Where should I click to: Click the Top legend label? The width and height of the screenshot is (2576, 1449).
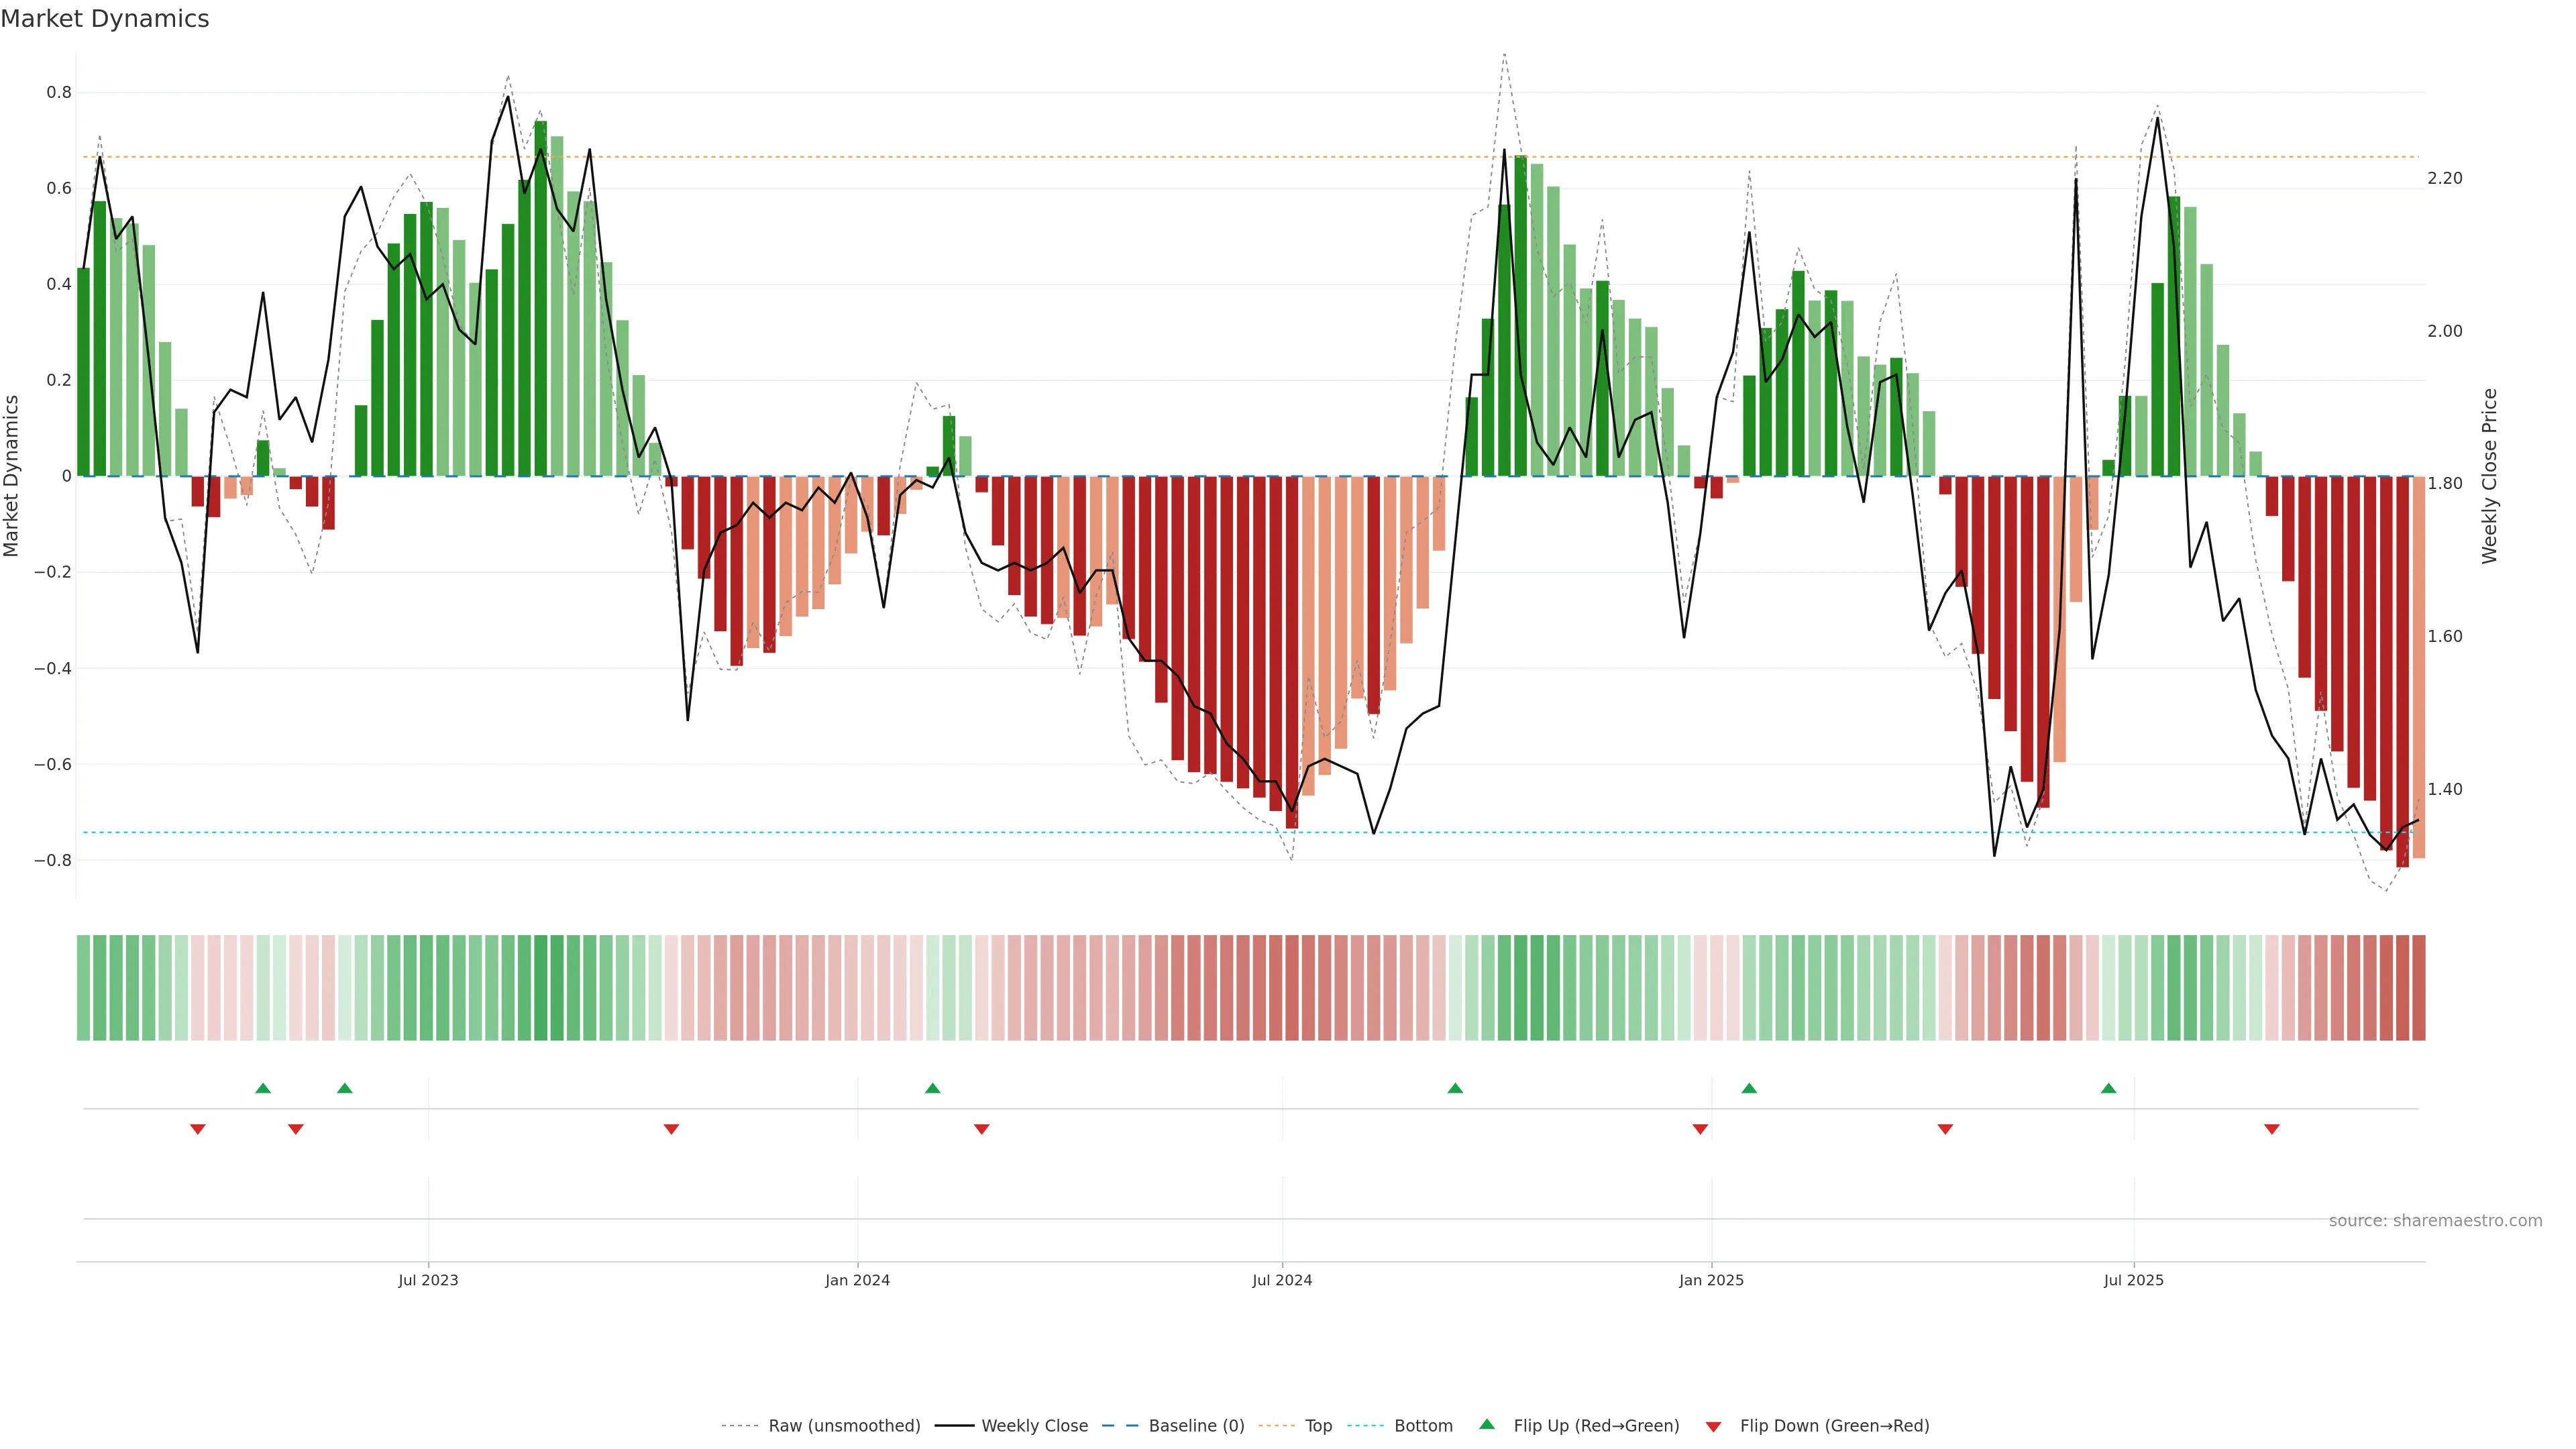point(1318,1426)
